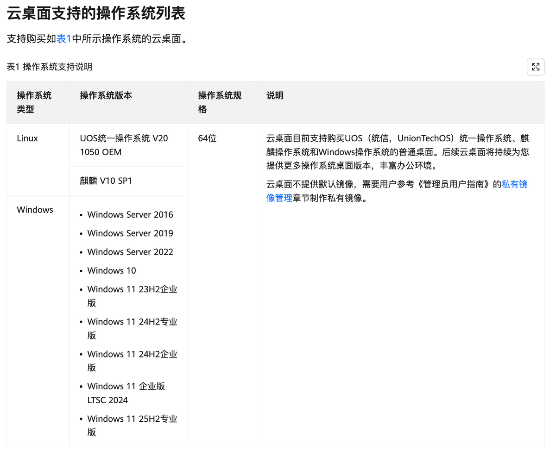Click the paragraph starting 云桌面不提供默认镜像
The width and height of the screenshot is (556, 456).
[397, 191]
